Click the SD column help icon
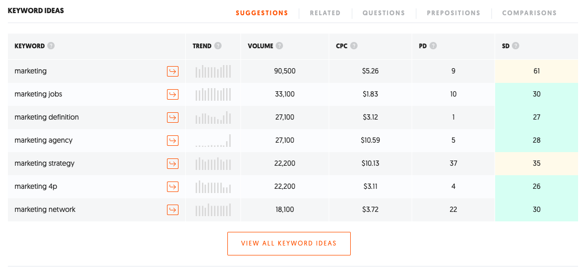 pyautogui.click(x=516, y=46)
